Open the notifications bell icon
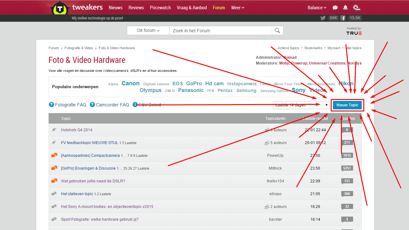This screenshot has height=230, width=409. [345, 8]
